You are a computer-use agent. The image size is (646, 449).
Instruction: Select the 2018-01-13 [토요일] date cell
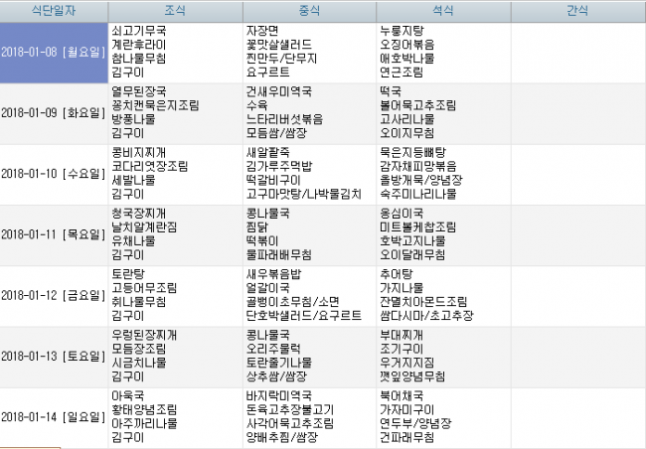(54, 356)
